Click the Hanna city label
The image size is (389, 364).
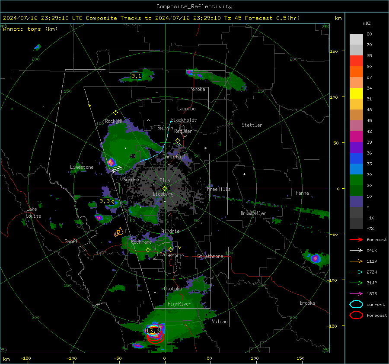point(302,193)
